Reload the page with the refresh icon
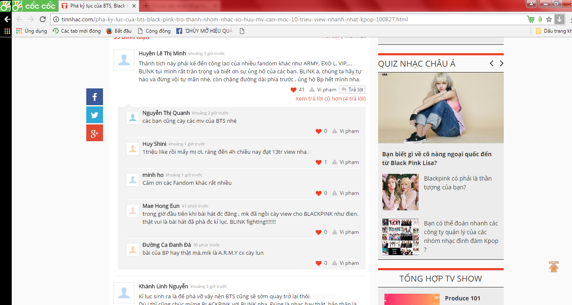This screenshot has height=305, width=572. pyautogui.click(x=42, y=19)
